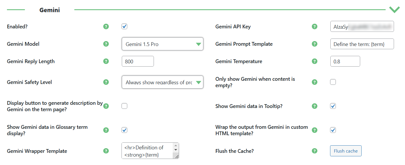Toggle Show Gemini data in Tooltip checkbox
The width and height of the screenshot is (405, 165).
click(333, 106)
